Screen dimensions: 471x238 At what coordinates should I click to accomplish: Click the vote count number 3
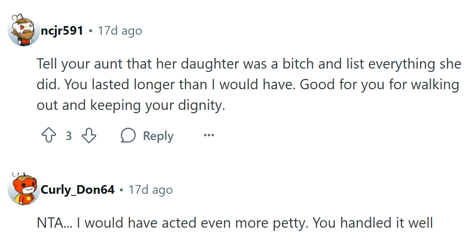coord(69,136)
